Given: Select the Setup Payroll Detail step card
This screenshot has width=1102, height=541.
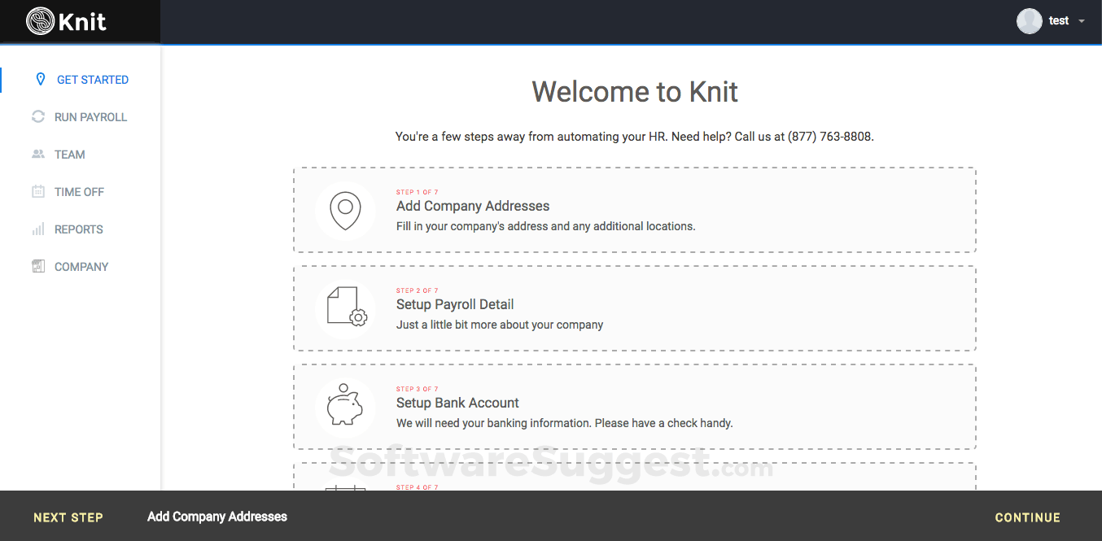Looking at the screenshot, I should coord(634,308).
